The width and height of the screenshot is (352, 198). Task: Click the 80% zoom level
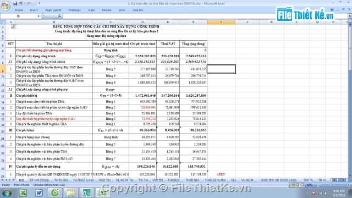coord(310,185)
